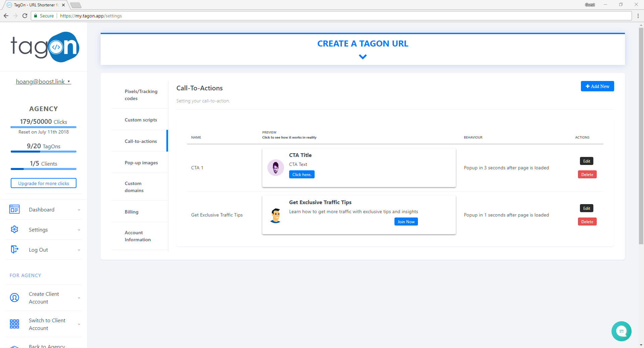Expand the Create Client Account chevron
644x348 pixels.
pyautogui.click(x=79, y=298)
